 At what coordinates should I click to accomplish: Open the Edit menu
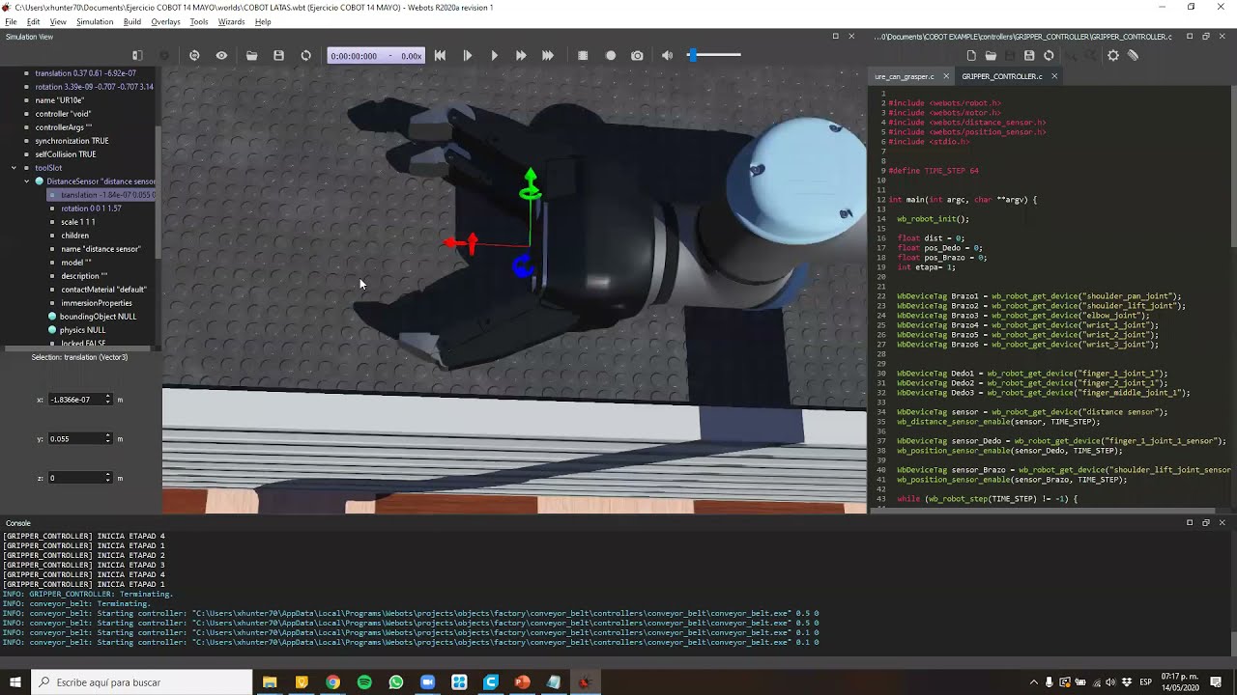point(34,21)
